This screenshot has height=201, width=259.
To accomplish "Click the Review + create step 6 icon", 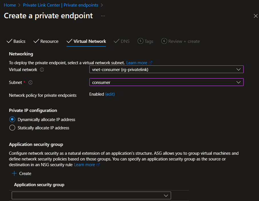I will (x=164, y=41).
